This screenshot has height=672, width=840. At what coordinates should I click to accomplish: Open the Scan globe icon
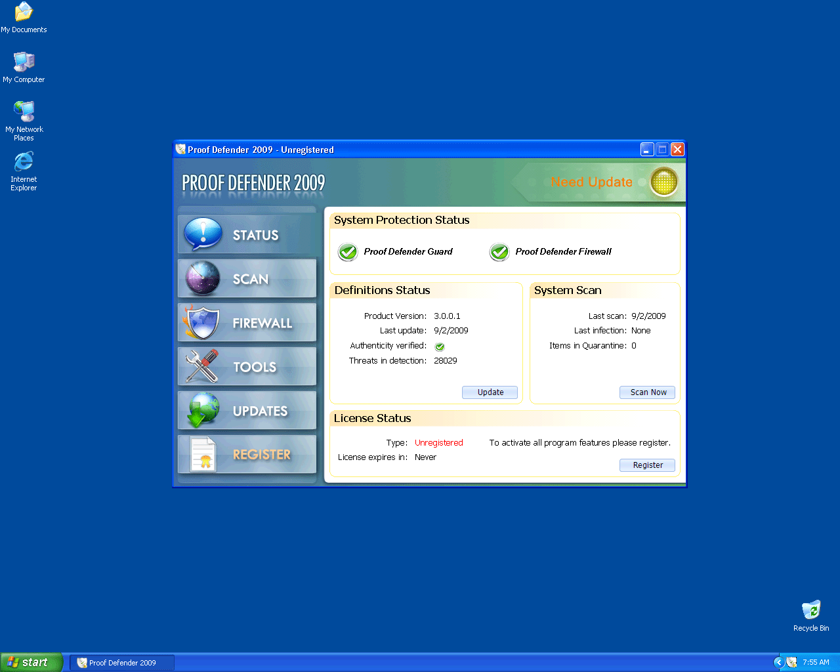point(202,278)
